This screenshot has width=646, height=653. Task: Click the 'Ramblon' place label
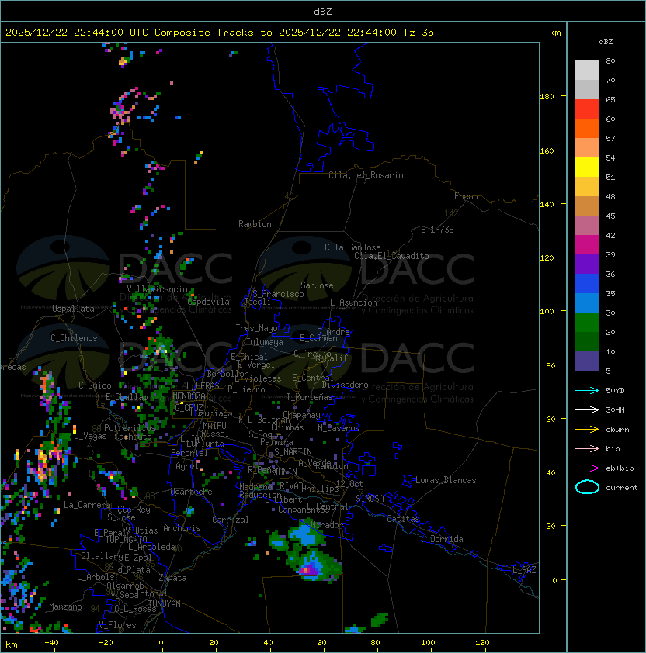tap(255, 224)
